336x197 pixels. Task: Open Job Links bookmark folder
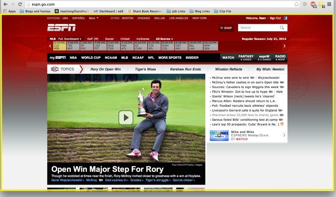tap(176, 11)
